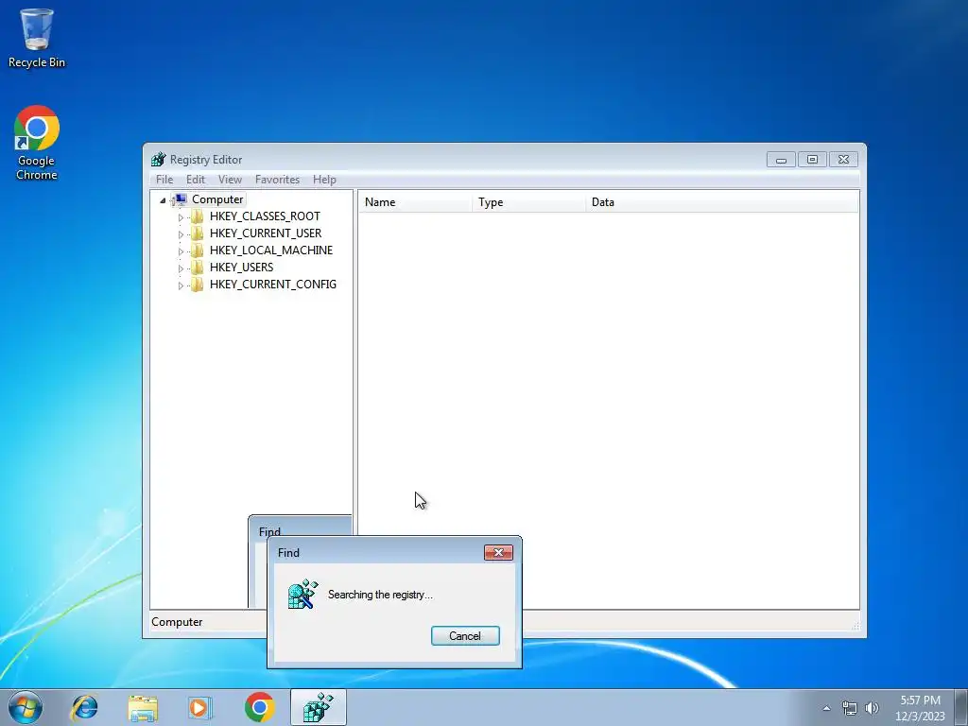This screenshot has height=726, width=968.
Task: Close the Registry Editor window
Action: pyautogui.click(x=843, y=159)
